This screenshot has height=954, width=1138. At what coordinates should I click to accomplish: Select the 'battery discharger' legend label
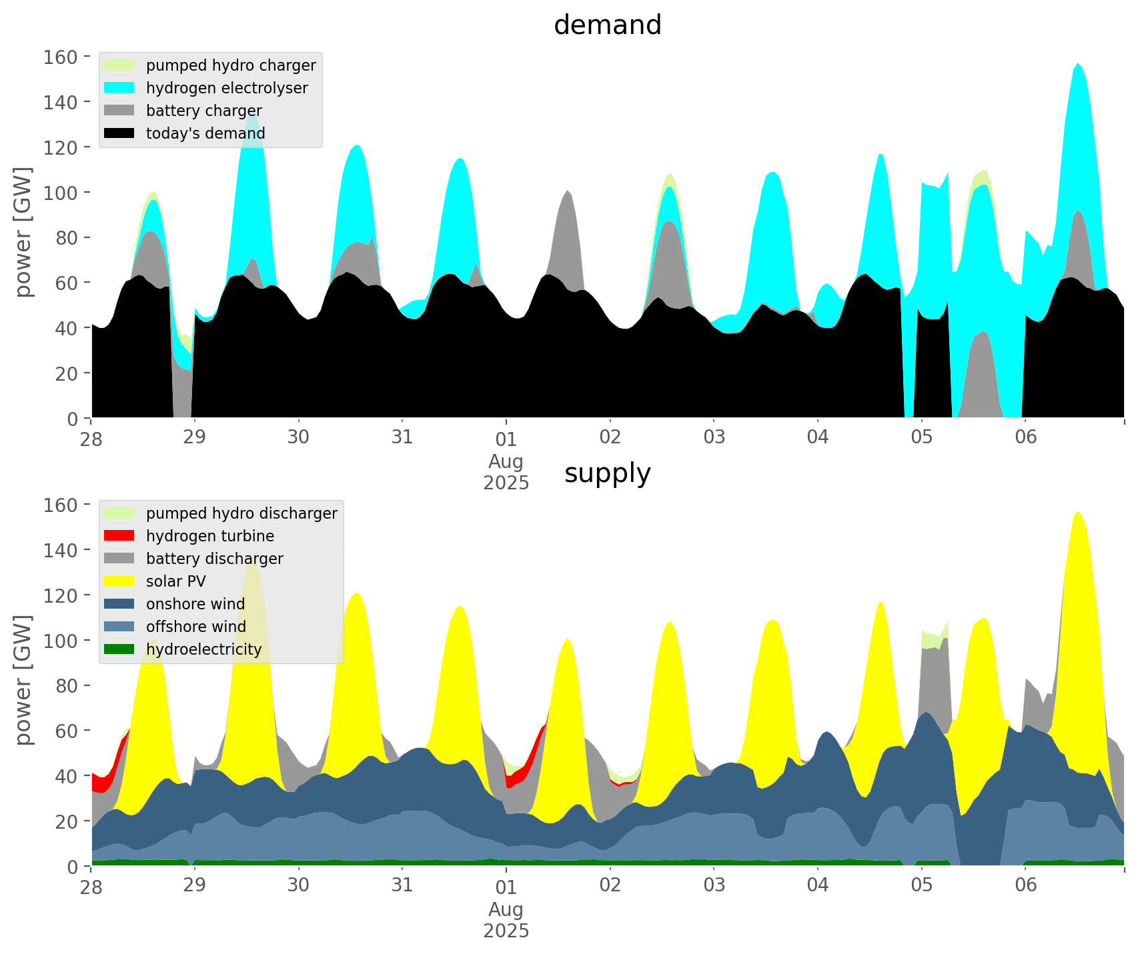click(x=214, y=559)
